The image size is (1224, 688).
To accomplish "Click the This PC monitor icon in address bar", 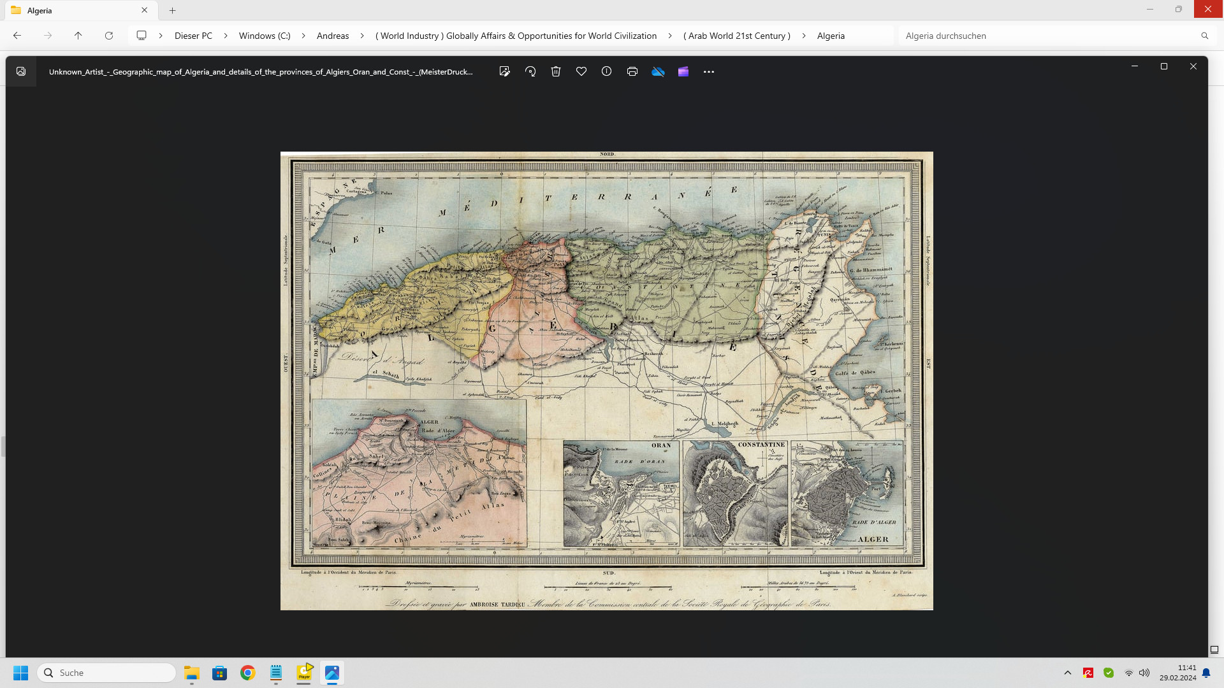I will click(142, 36).
